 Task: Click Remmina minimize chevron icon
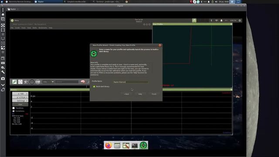[3, 85]
